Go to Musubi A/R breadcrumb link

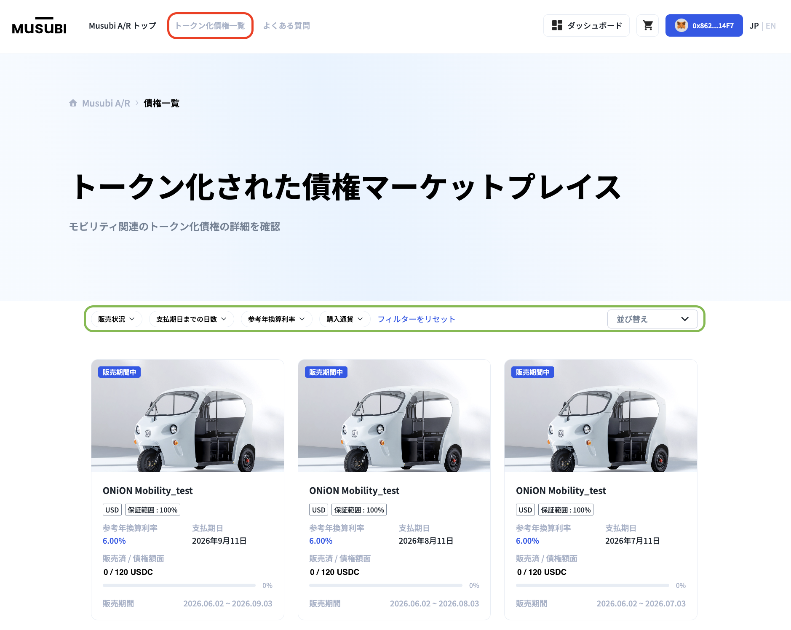106,103
